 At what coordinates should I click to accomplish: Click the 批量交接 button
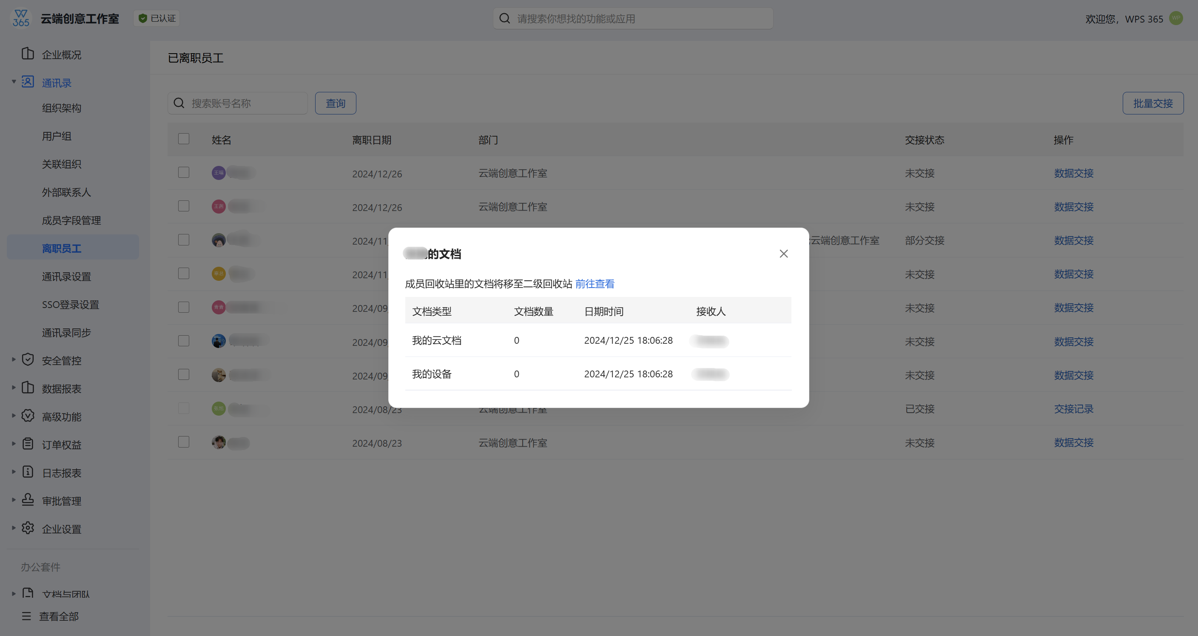1153,103
